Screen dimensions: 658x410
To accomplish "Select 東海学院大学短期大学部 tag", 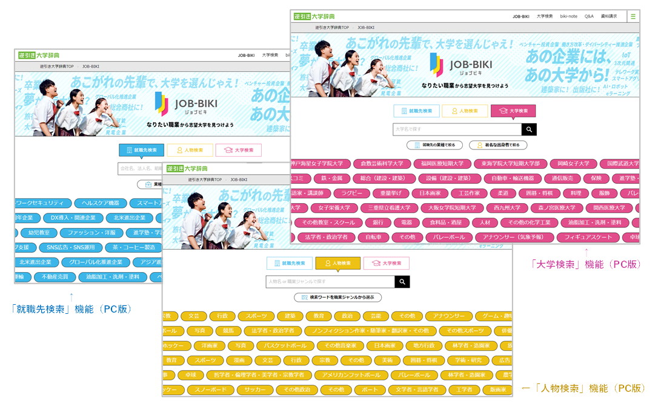I will click(x=510, y=164).
